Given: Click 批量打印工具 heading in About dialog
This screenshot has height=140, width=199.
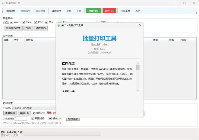Looking at the screenshot, I should 99,38.
